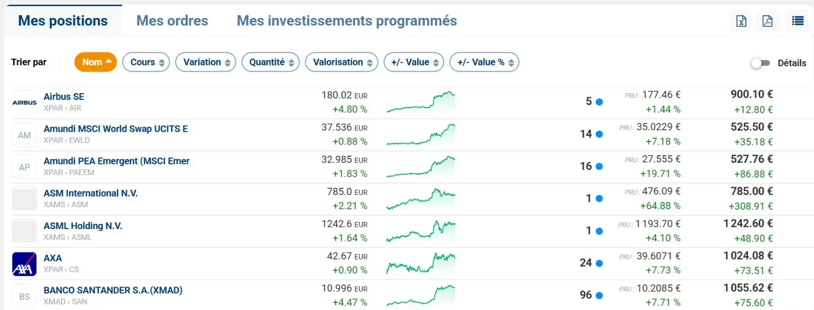Click the Airbus valuation 900.10 €
Viewport: 814px width, 310px height.
[x=752, y=94]
